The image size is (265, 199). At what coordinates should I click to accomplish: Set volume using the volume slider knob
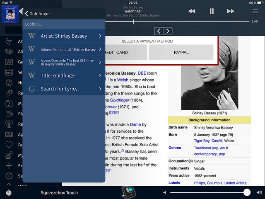point(247,192)
